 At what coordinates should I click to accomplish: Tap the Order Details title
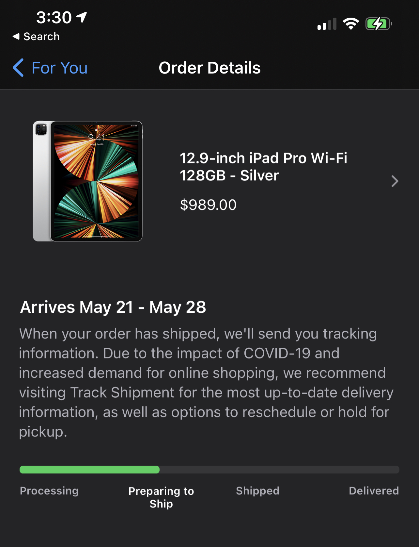click(x=209, y=68)
